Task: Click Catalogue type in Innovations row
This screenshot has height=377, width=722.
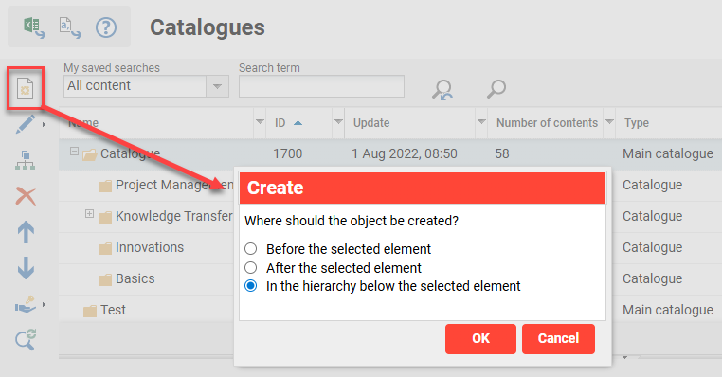Action: pos(653,247)
